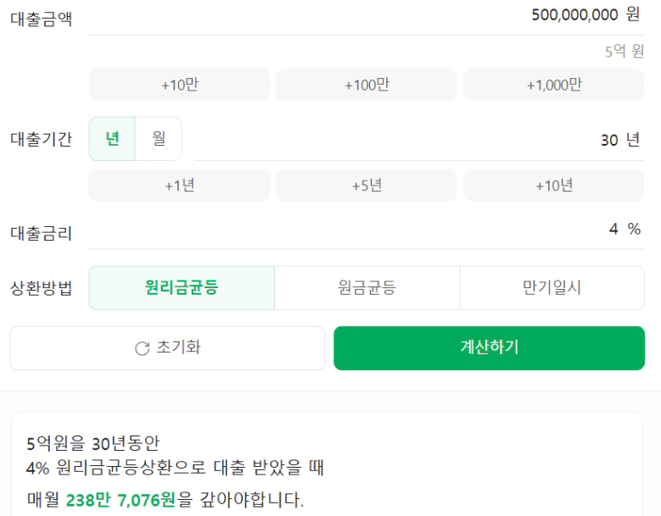Click the green 238만 7,076원 result amount

click(120, 500)
